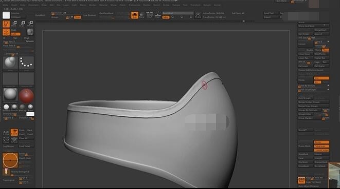Click the Frame icon in top toolbar
The height and width of the screenshot is (189, 340).
pyautogui.click(x=198, y=15)
